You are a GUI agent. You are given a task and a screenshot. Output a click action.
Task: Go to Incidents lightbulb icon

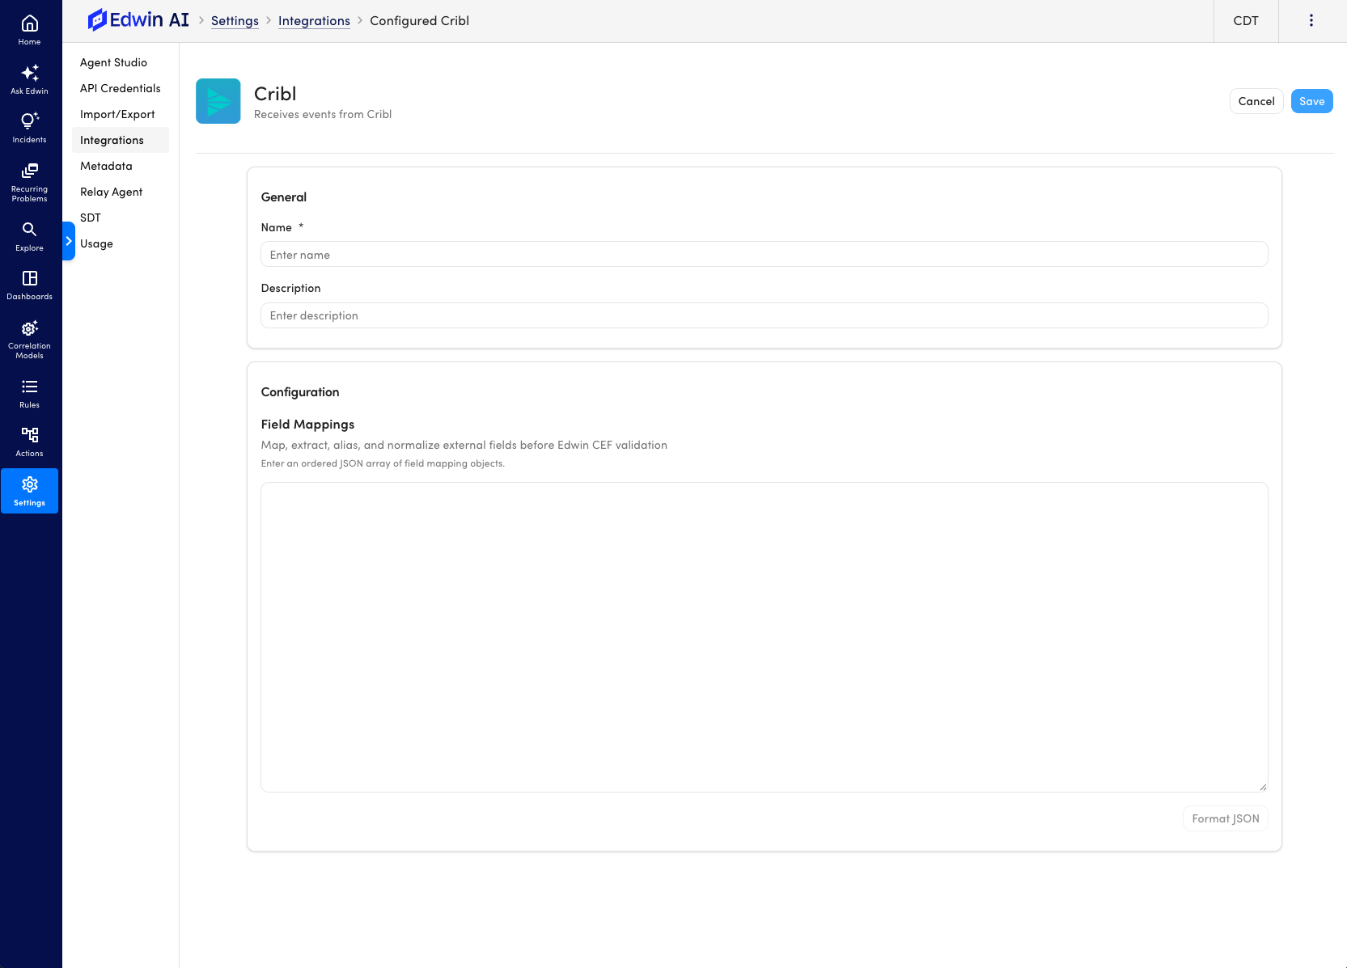30,121
